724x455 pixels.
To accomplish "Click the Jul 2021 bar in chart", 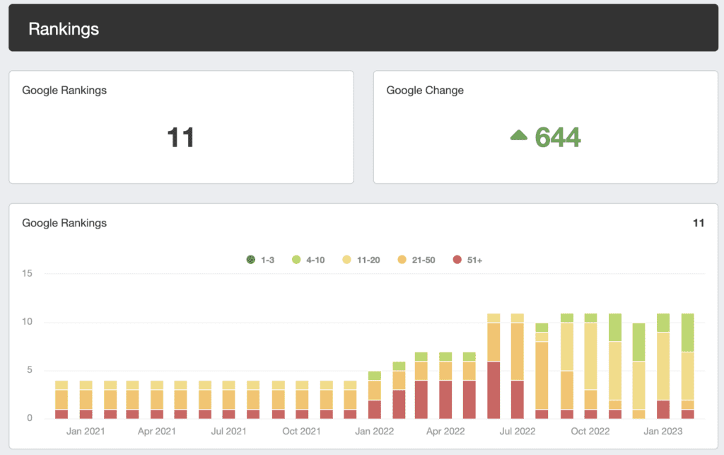I will 228,400.
